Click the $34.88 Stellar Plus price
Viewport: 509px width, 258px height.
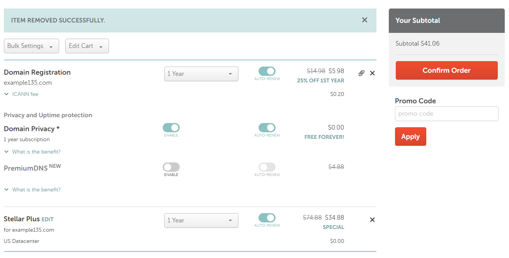coord(334,217)
